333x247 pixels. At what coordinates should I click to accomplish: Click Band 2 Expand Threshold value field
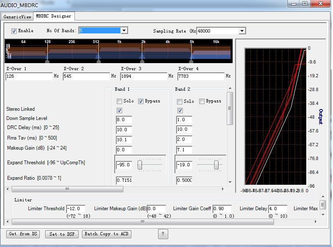tap(184, 165)
